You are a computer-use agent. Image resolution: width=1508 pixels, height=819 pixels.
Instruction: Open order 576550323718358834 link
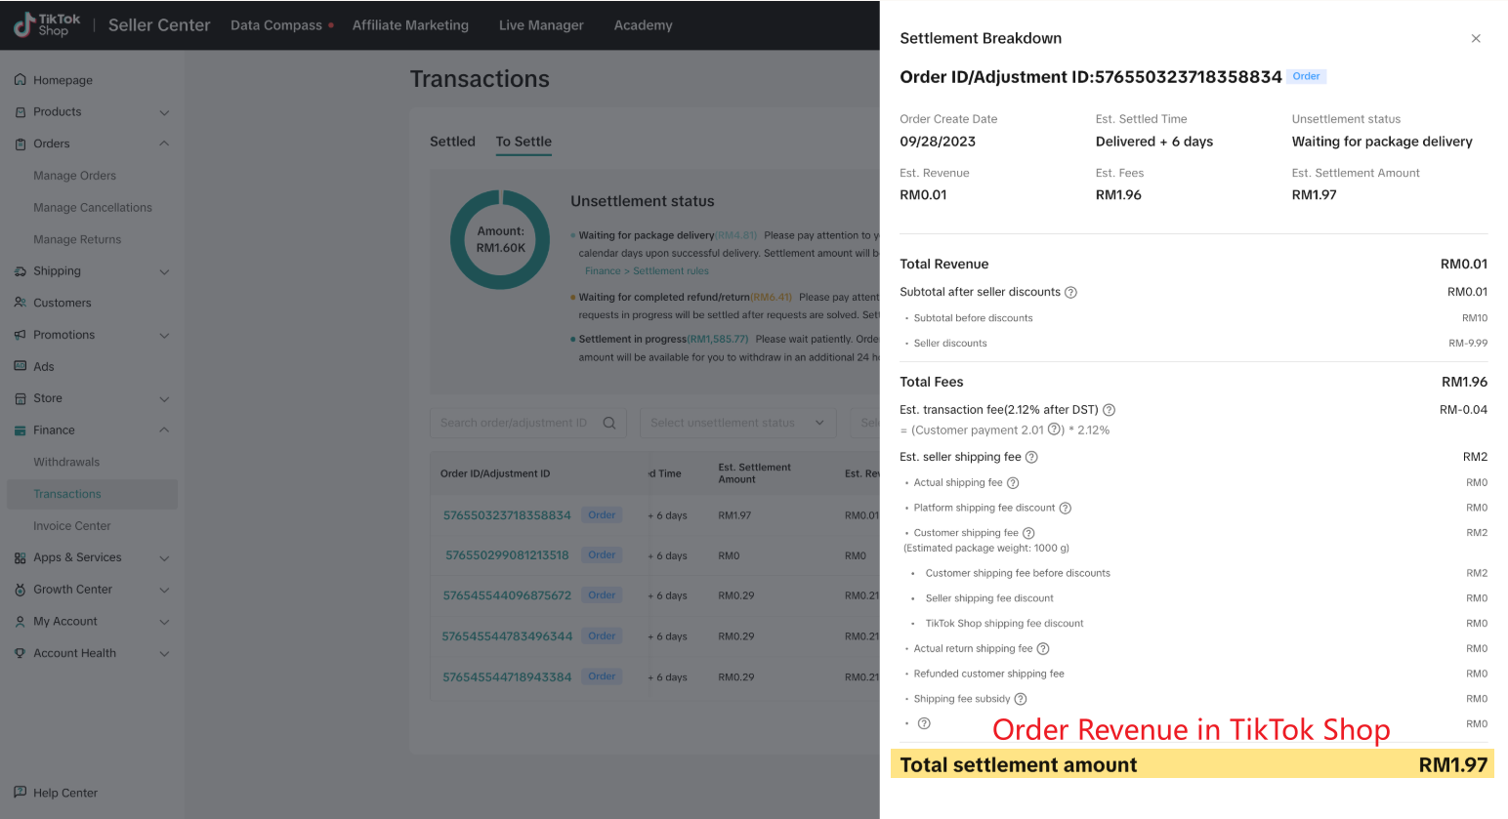507,515
